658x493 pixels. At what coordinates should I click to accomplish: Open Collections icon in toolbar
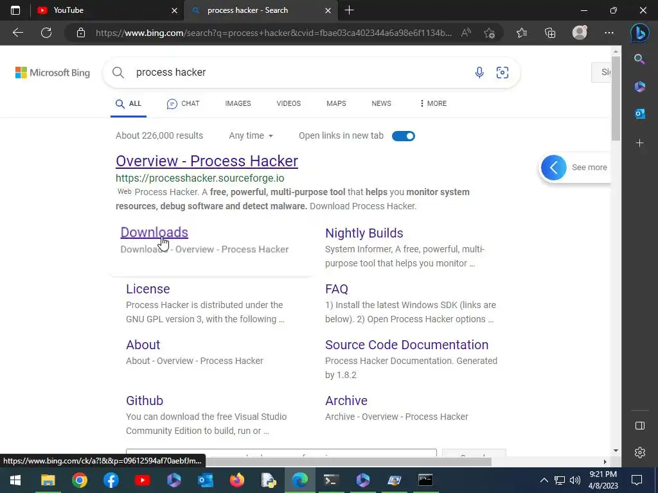[550, 33]
